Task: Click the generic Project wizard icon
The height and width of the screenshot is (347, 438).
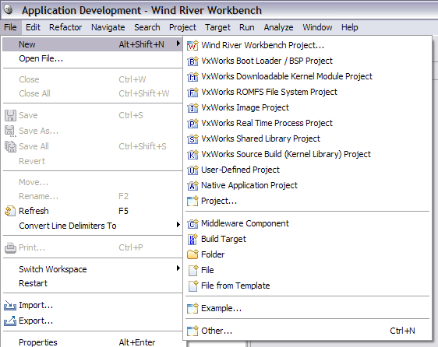Action: (x=193, y=201)
